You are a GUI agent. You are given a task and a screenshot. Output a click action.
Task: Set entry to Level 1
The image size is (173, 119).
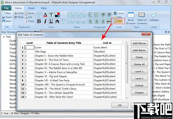click(x=139, y=71)
